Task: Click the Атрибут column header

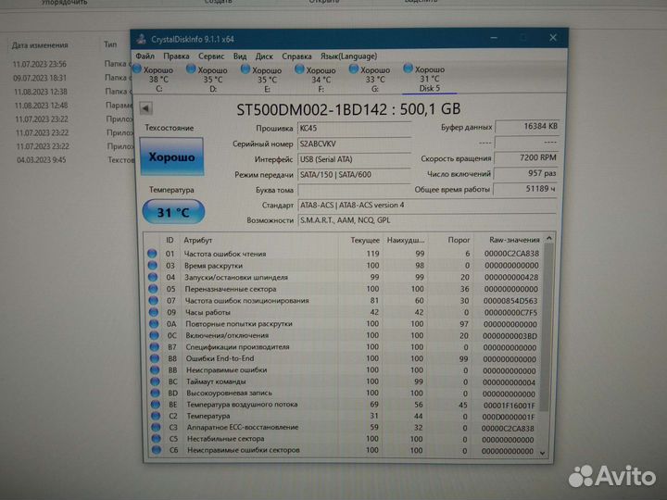Action: pos(198,240)
